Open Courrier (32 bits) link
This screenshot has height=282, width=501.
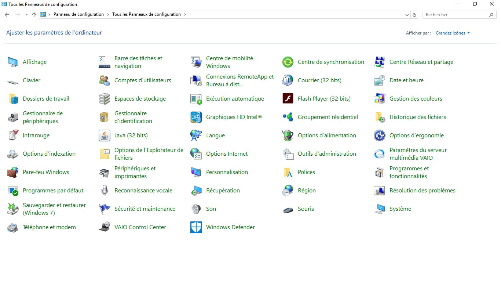(x=319, y=80)
